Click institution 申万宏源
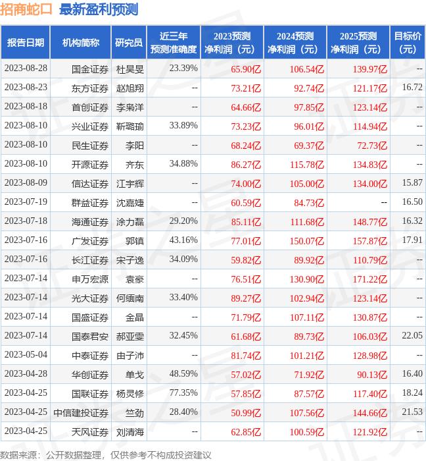The height and width of the screenshot is (461, 426). click(x=90, y=279)
